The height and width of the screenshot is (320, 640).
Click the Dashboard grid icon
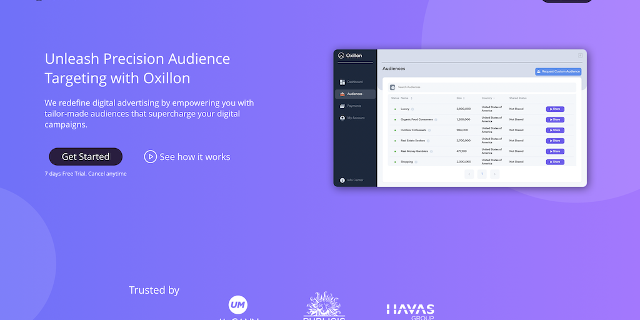pyautogui.click(x=342, y=82)
